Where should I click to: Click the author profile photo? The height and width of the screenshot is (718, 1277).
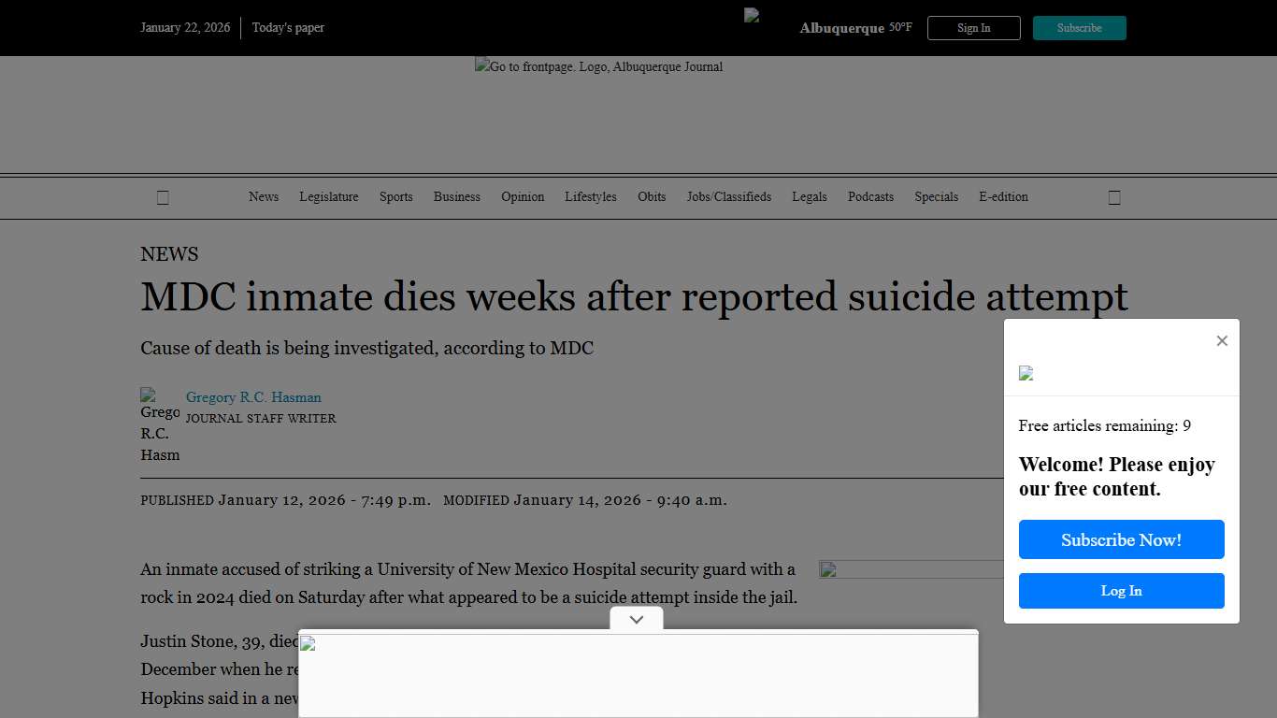(159, 425)
